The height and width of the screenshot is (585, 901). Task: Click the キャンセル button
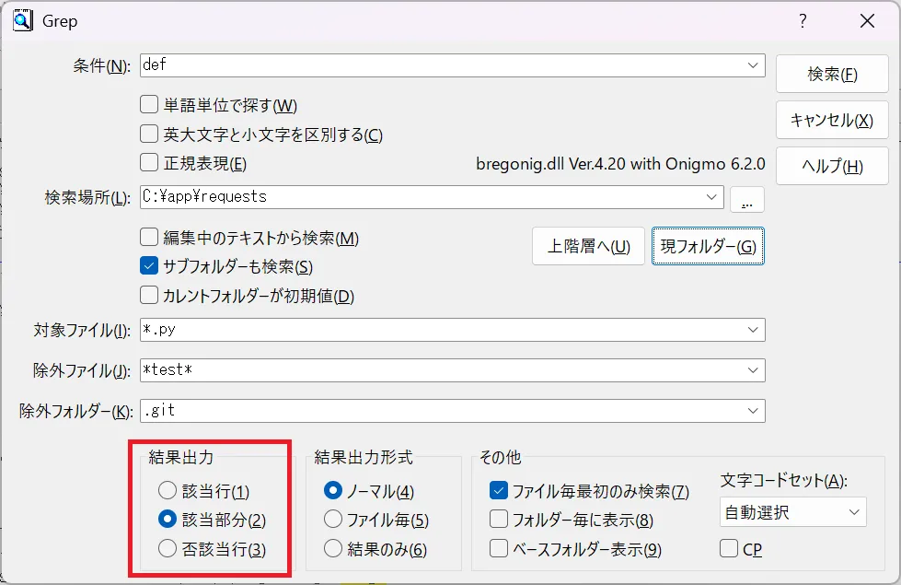click(x=832, y=120)
